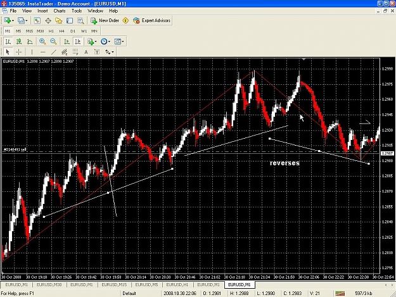Toggle bar chart display mode
The height and width of the screenshot is (297, 396).
pyautogui.click(x=8, y=41)
